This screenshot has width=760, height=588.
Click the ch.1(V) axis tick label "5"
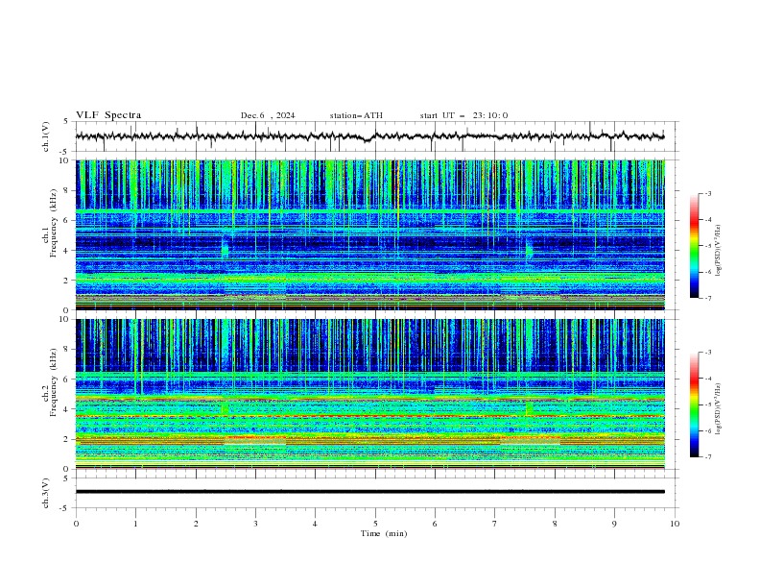(x=67, y=121)
